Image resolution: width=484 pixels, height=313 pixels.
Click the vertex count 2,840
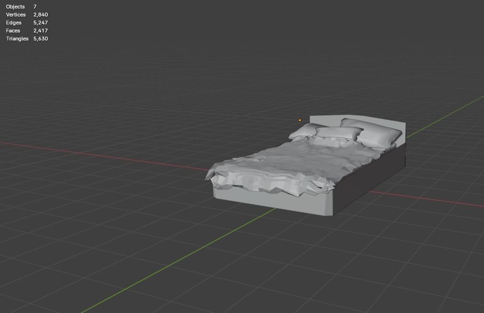pos(40,15)
